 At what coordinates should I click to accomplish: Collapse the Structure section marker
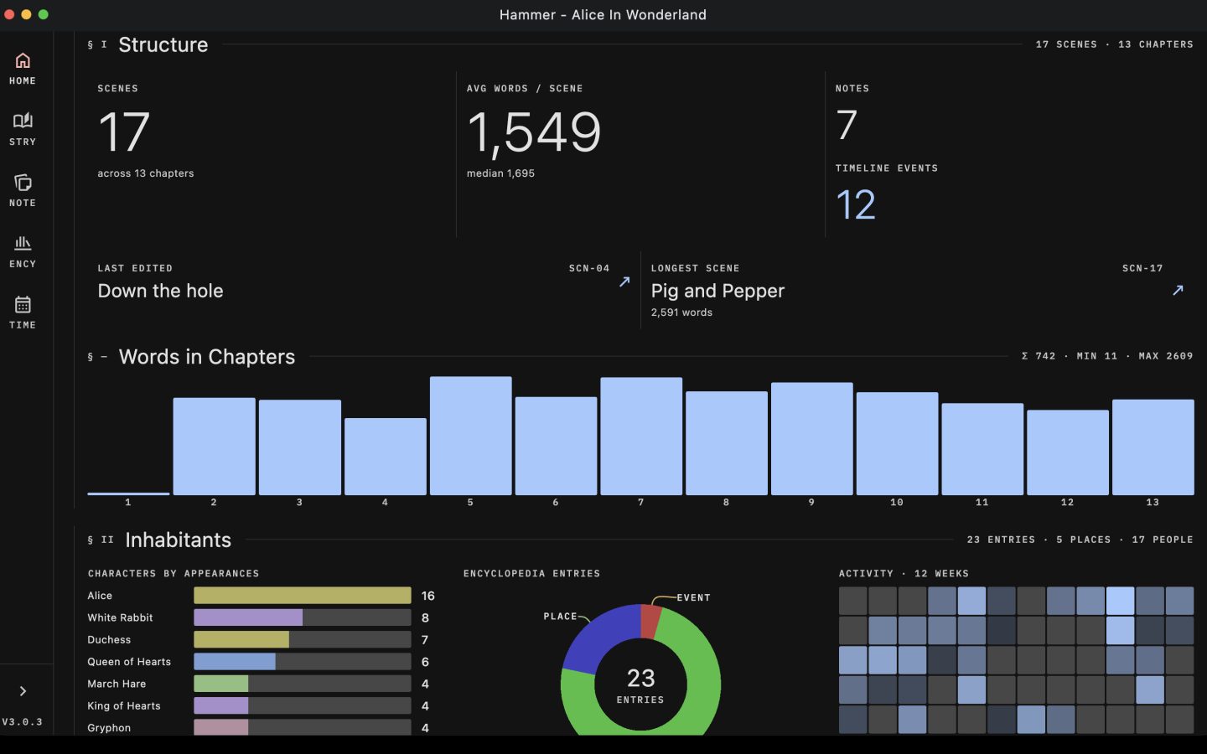click(x=96, y=44)
